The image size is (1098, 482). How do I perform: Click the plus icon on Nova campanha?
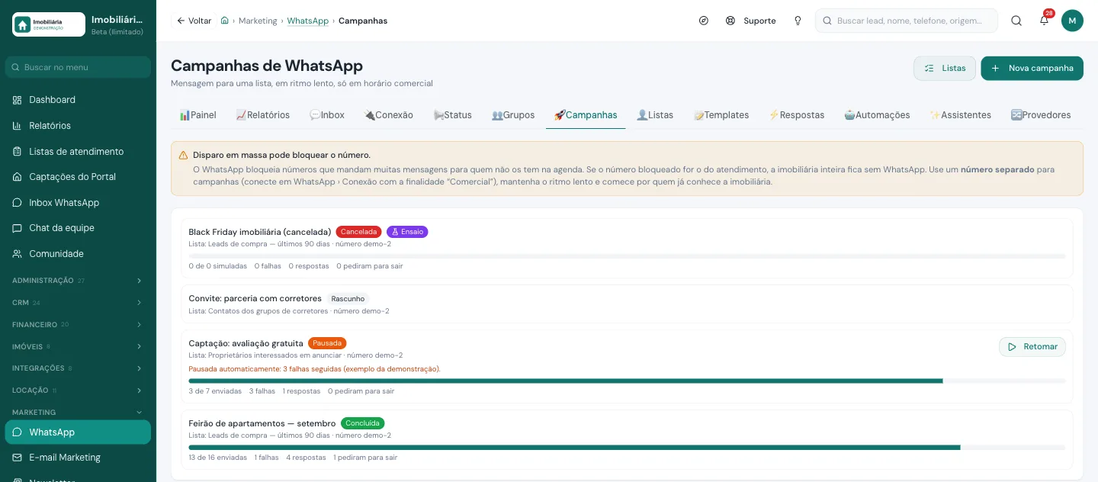[x=995, y=68]
